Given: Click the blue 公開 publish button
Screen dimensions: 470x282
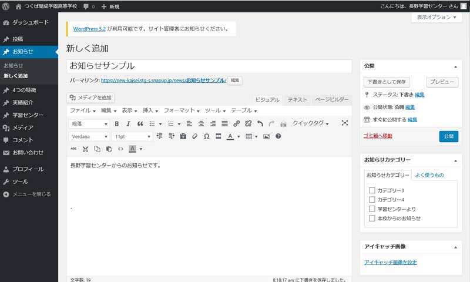Looking at the screenshot, I should click(x=448, y=136).
